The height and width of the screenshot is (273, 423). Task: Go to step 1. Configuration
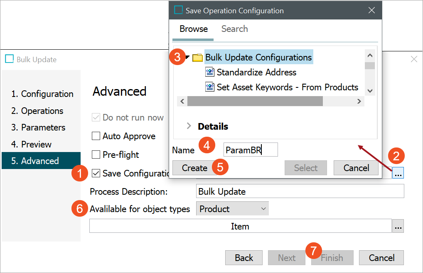pyautogui.click(x=42, y=94)
